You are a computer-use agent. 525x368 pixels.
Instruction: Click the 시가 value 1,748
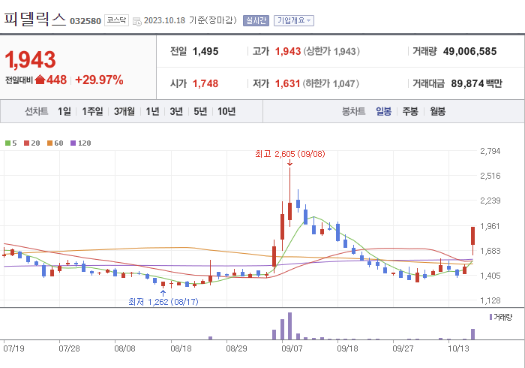tap(205, 83)
